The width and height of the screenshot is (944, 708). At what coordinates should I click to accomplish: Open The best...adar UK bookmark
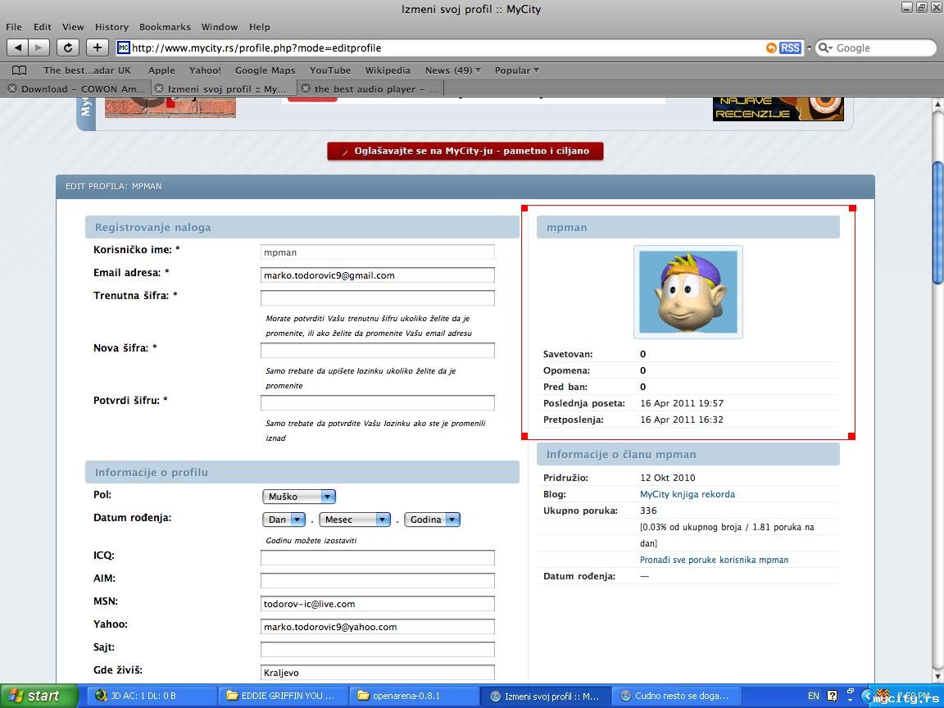click(x=87, y=70)
